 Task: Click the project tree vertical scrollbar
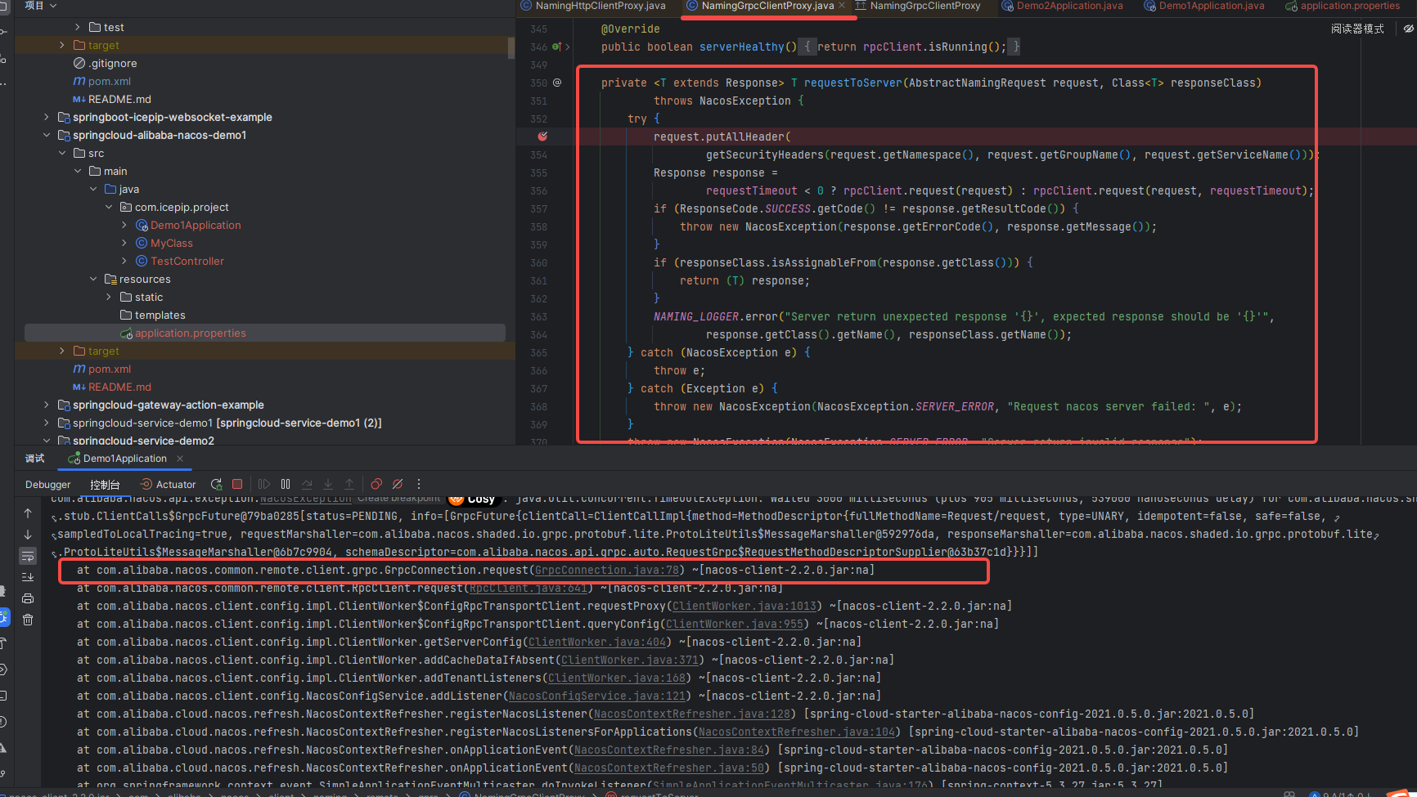click(x=511, y=47)
